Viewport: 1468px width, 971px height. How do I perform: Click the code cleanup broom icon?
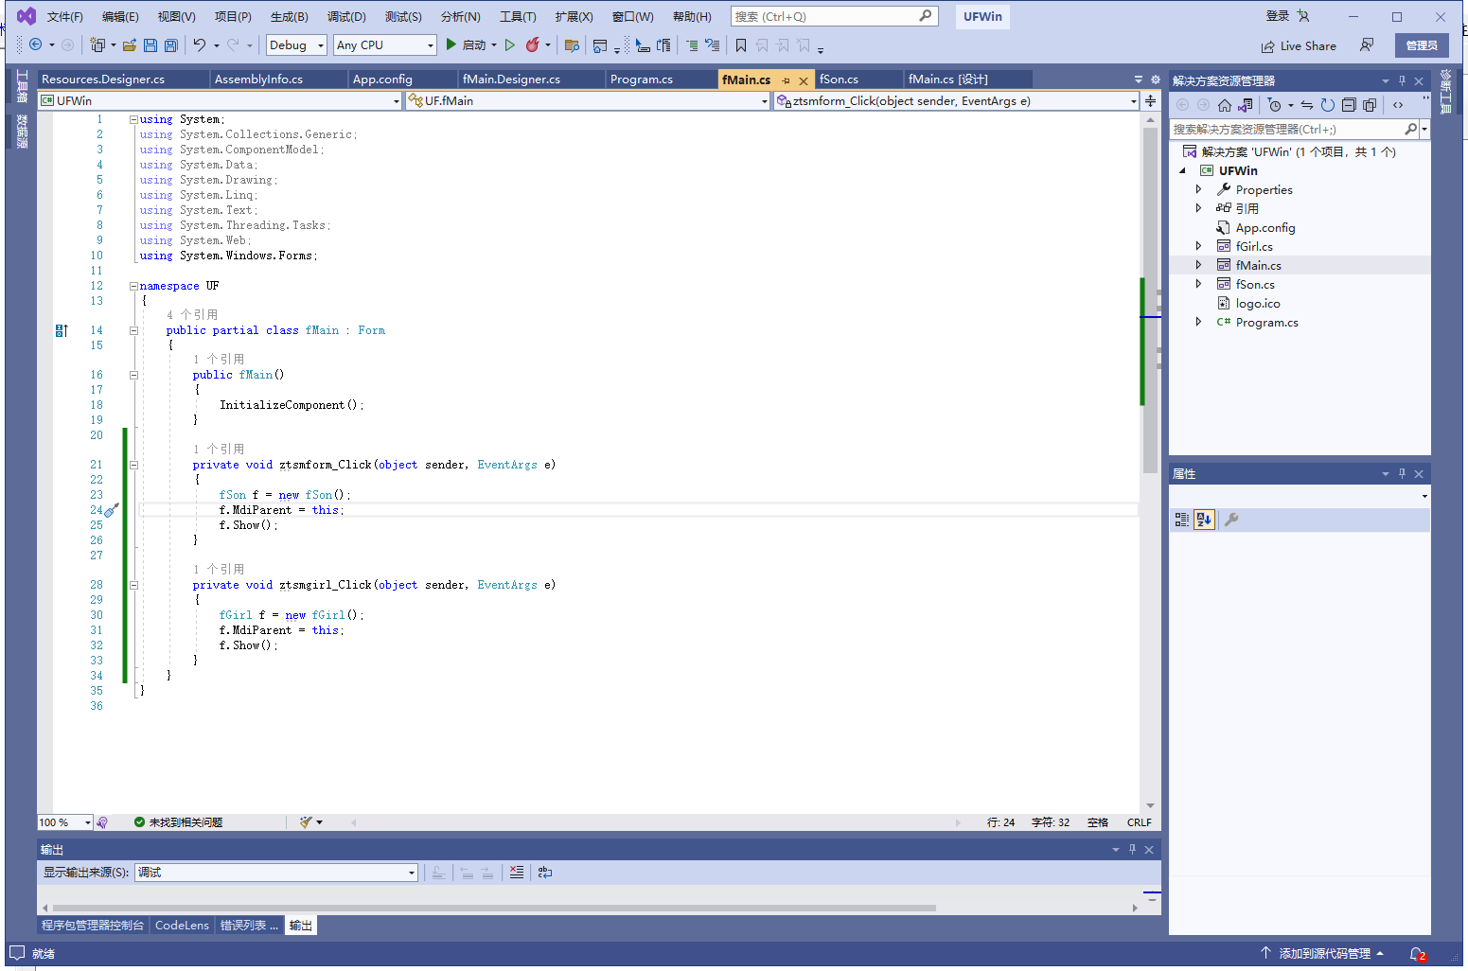click(306, 822)
